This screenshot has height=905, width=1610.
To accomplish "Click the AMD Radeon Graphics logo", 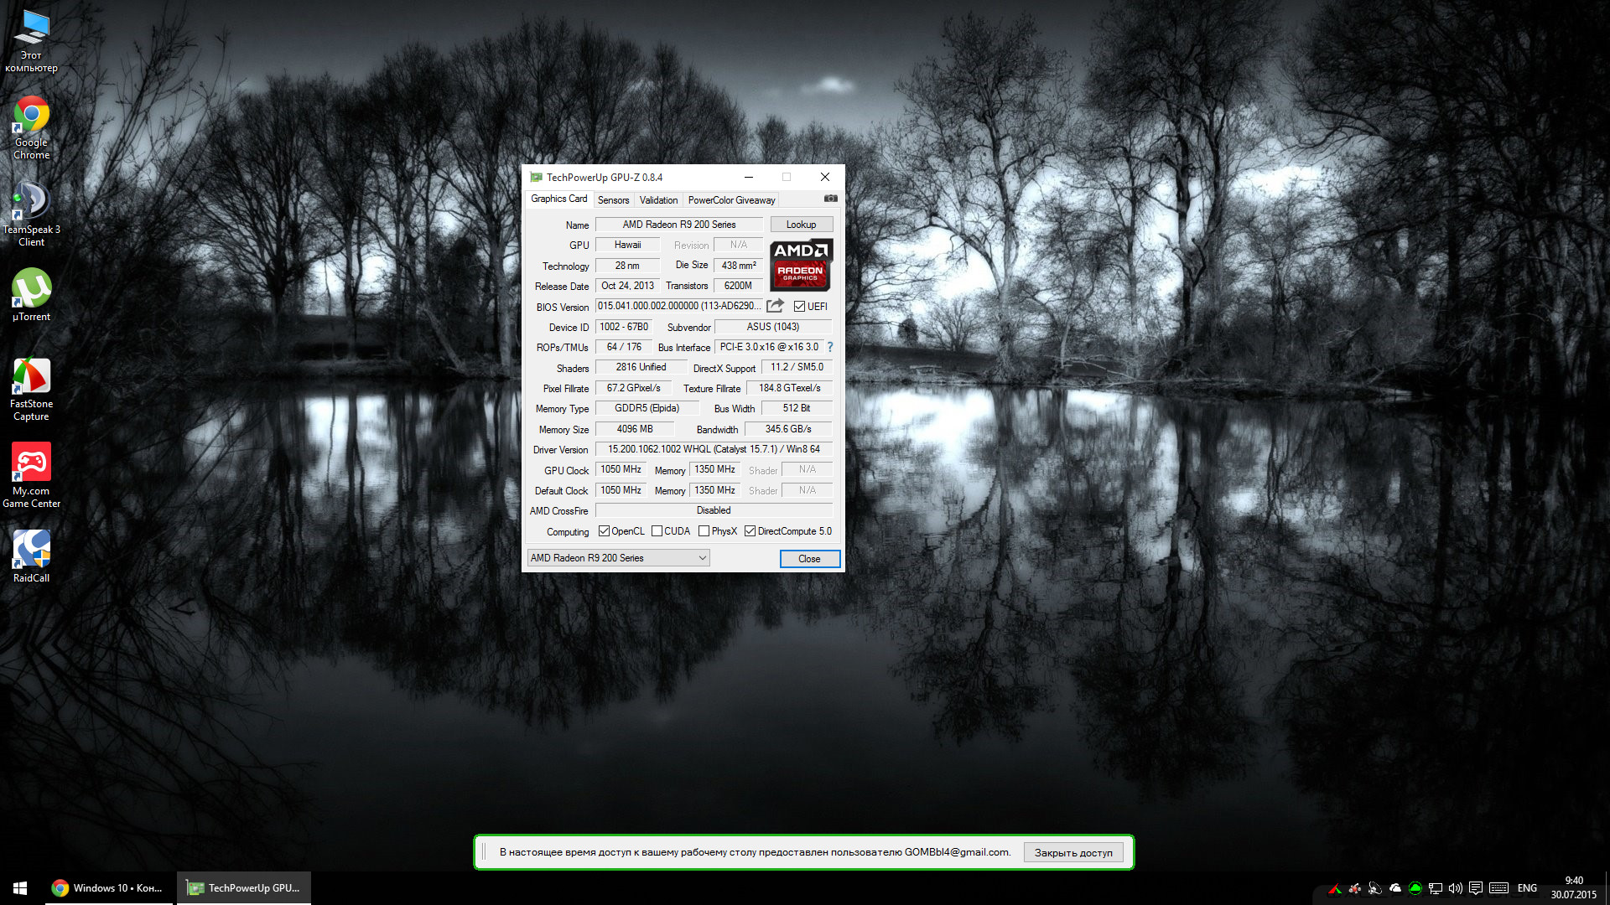I will pyautogui.click(x=801, y=265).
